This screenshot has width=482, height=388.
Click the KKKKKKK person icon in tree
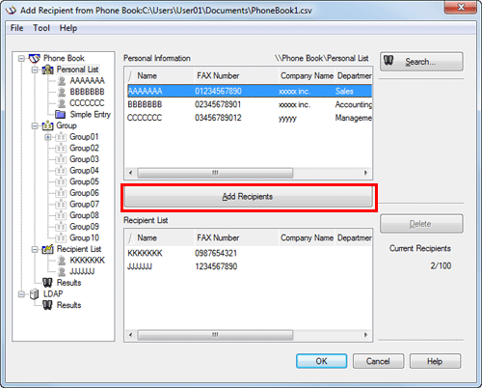click(x=62, y=261)
